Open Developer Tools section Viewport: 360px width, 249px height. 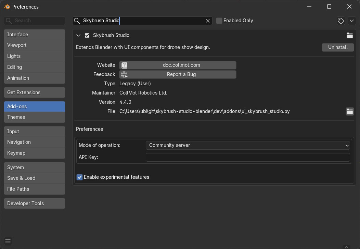(35, 203)
